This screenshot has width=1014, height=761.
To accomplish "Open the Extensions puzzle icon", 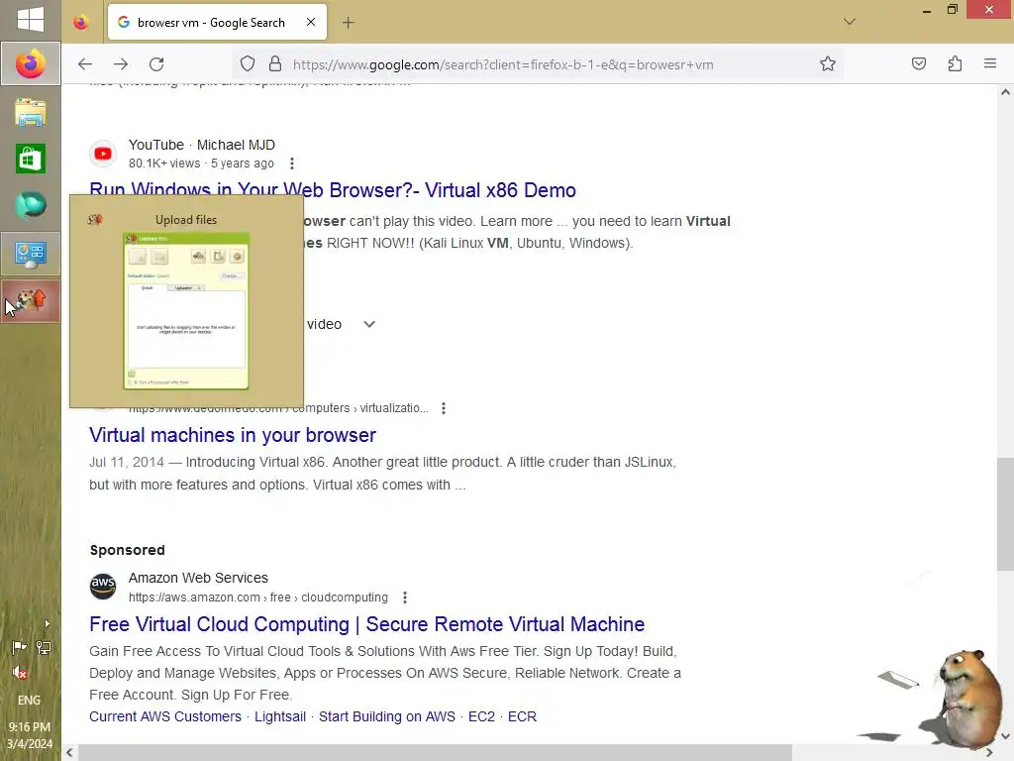I will pyautogui.click(x=956, y=64).
